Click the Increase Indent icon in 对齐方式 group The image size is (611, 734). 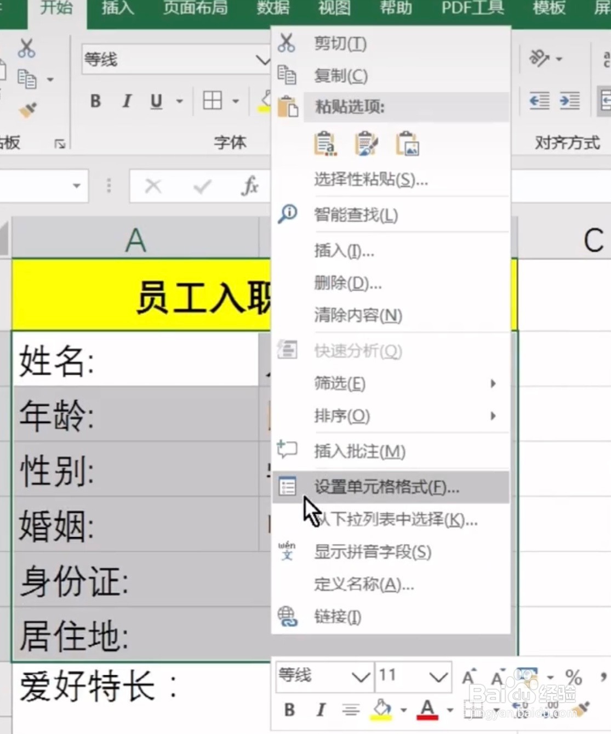[x=569, y=101]
